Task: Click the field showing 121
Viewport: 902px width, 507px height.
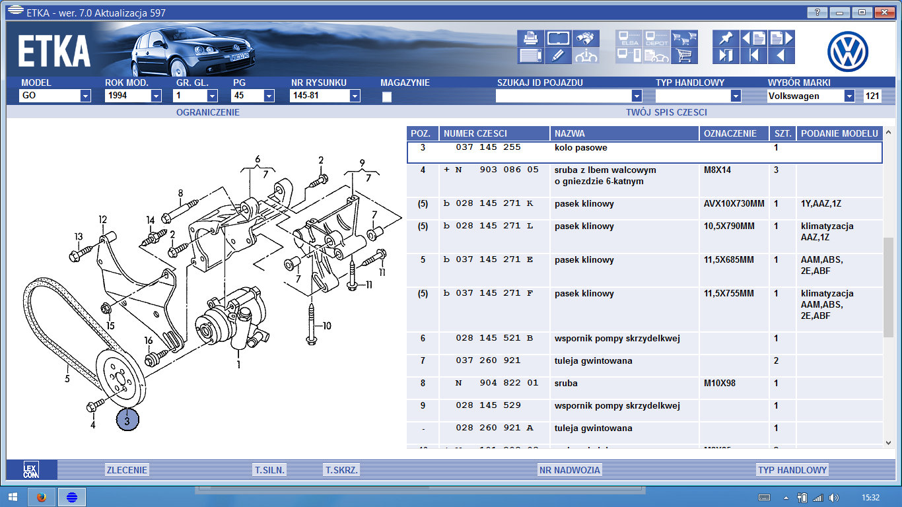Action: pos(872,96)
